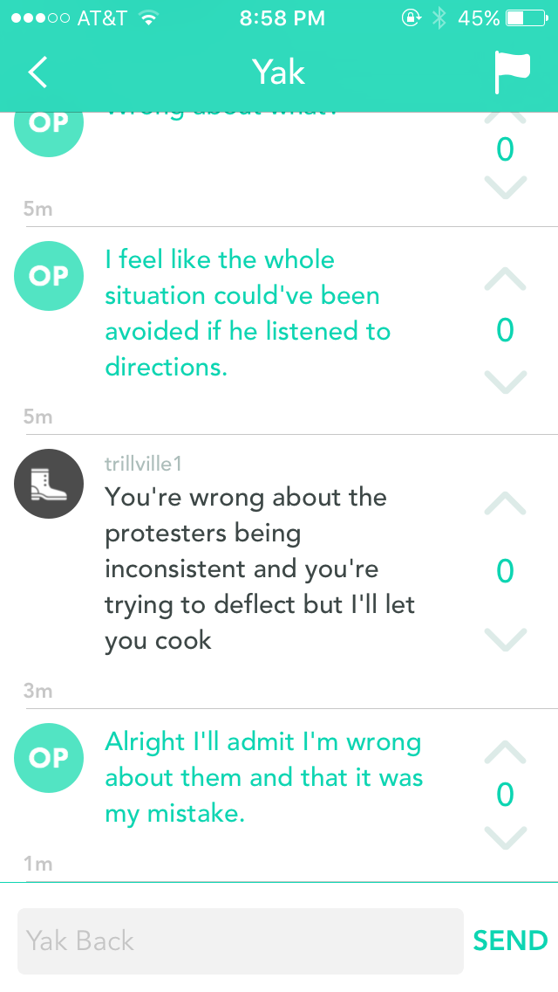Upvote the 'Alright I'll admit I'm wrong' reply
This screenshot has width=558, height=992.
(505, 752)
